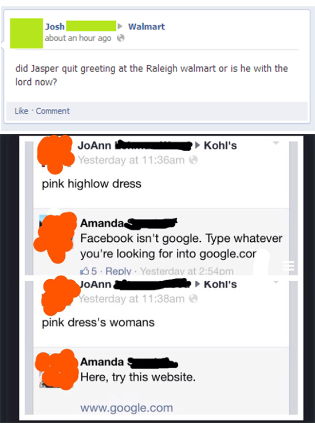Click the about an hour ago timestamp
The height and width of the screenshot is (428, 315).
pos(78,38)
